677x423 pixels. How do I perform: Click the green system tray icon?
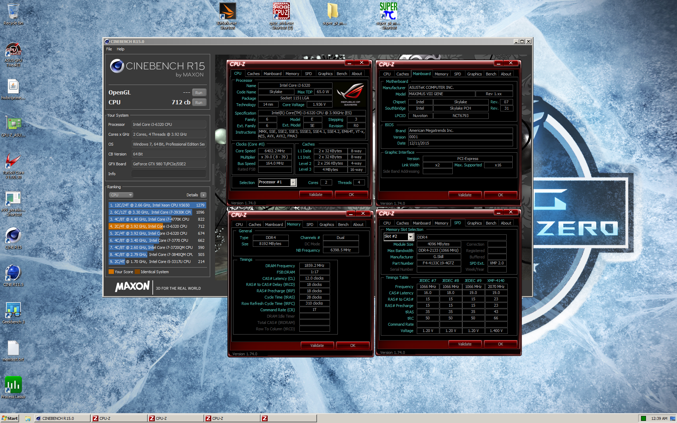point(644,418)
